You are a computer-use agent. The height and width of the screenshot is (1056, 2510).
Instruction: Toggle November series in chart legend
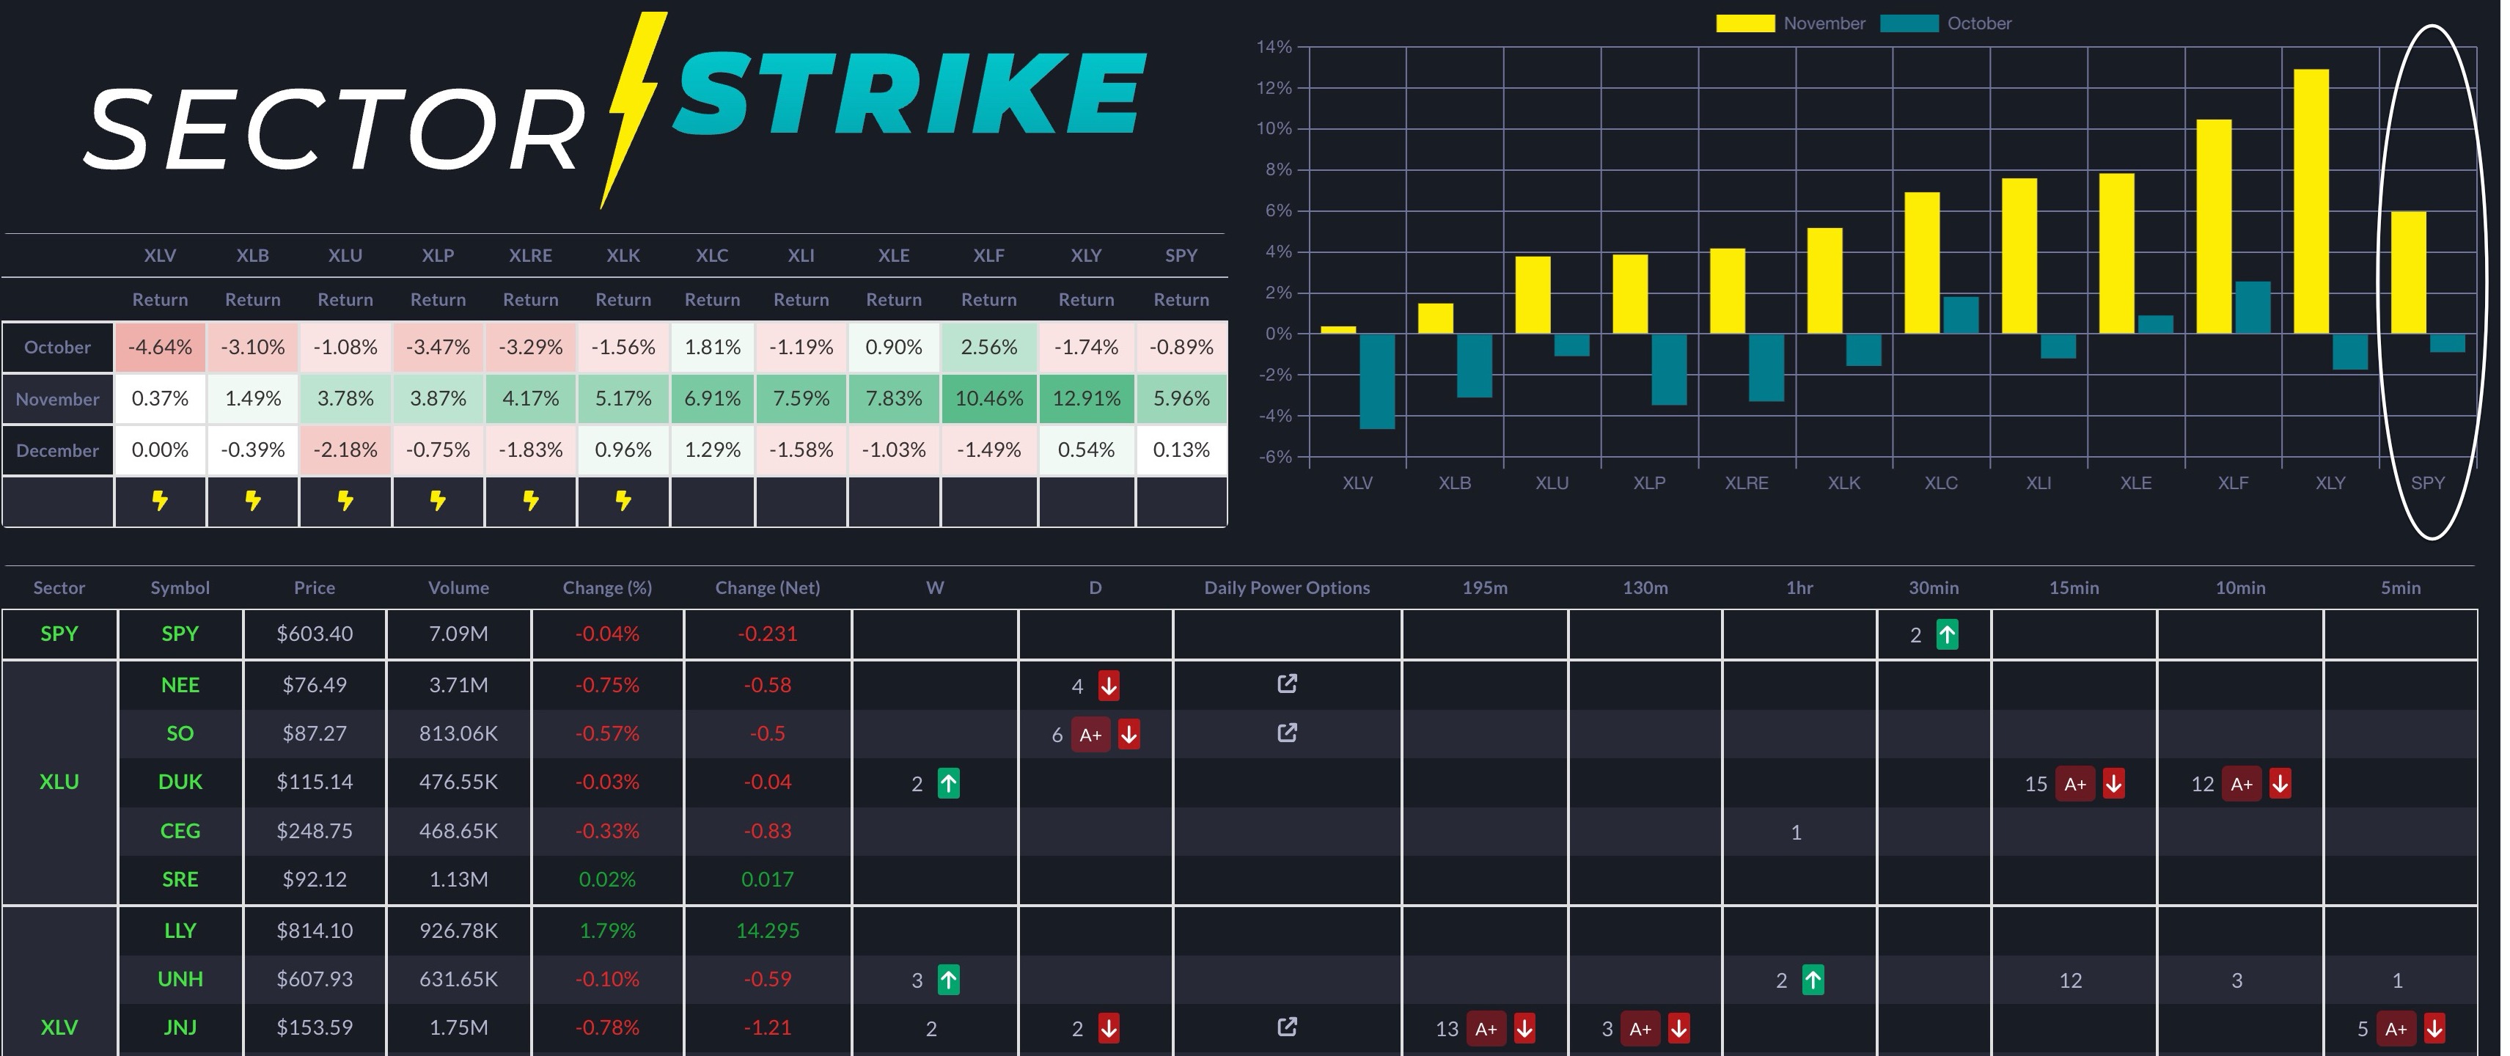[1791, 23]
